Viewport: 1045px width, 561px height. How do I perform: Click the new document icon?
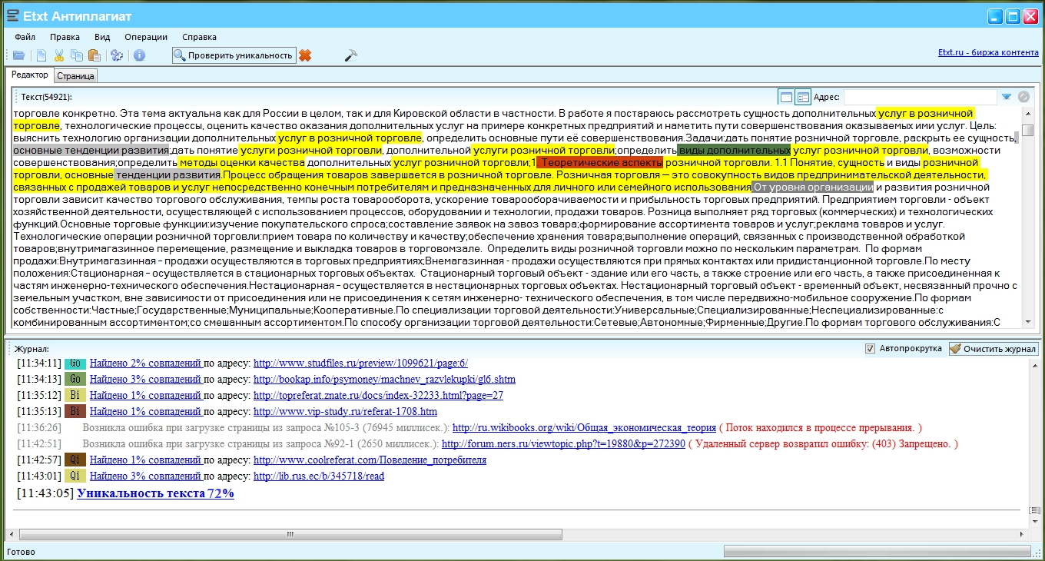[x=41, y=55]
